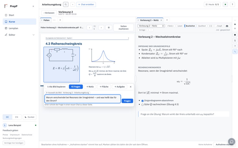The height and width of the screenshot is (148, 238).
Task: Open the Vorlage dropdown
Action: [x=143, y=30]
